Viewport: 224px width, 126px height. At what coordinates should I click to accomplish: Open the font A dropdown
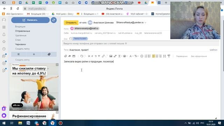pyautogui.click(x=131, y=56)
